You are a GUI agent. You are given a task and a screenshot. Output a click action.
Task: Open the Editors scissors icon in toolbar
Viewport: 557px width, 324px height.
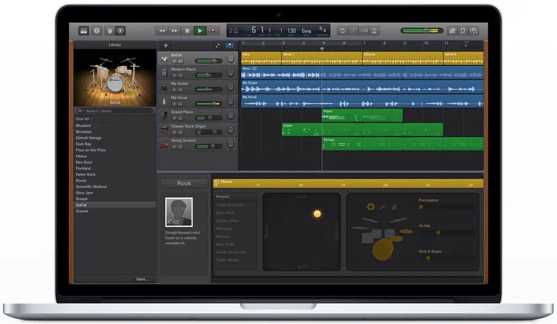(120, 31)
